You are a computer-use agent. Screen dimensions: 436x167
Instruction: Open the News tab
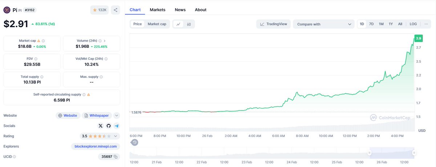180,10
